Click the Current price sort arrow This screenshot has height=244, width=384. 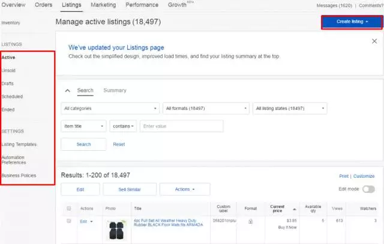tap(295, 209)
